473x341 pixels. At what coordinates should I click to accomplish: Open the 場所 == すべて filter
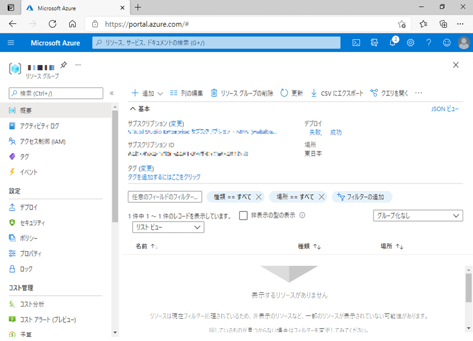295,197
